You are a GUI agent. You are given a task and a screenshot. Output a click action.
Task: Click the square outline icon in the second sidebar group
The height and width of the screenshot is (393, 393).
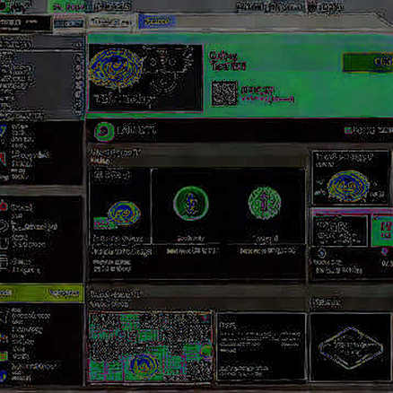(4, 243)
